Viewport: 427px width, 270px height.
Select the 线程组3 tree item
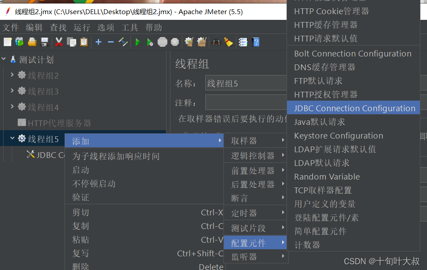pos(43,91)
